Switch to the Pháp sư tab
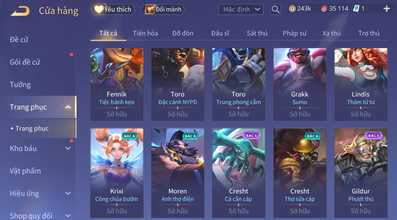397x220 pixels. (x=295, y=33)
